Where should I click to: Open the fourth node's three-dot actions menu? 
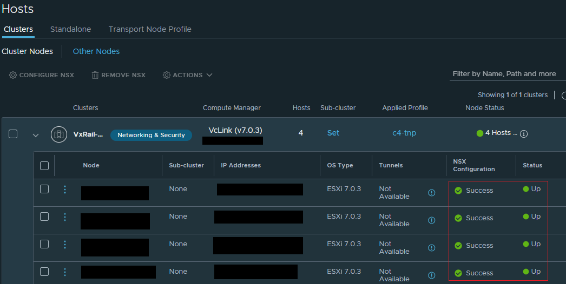(x=65, y=272)
